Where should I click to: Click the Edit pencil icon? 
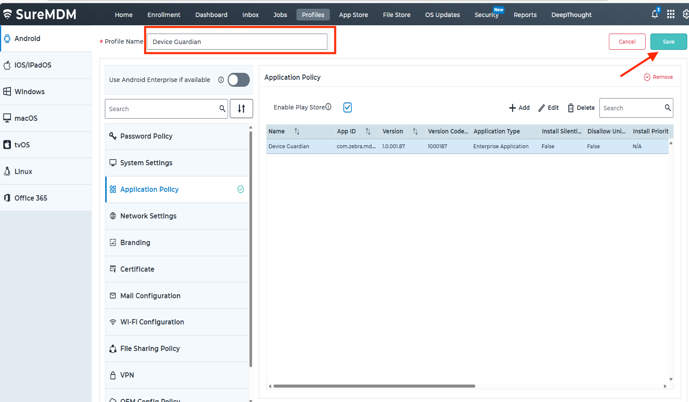(542, 108)
